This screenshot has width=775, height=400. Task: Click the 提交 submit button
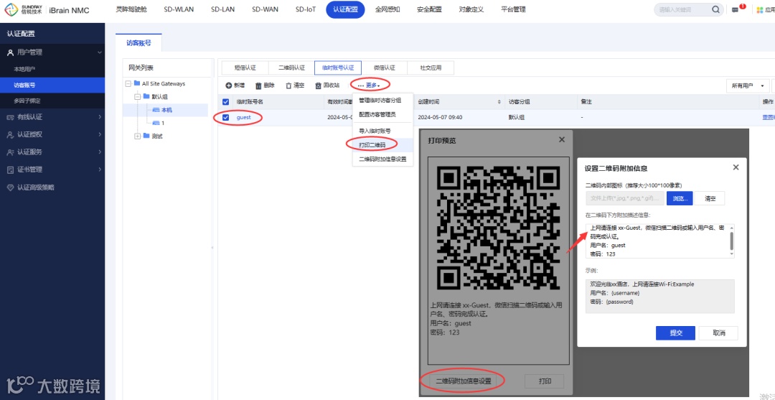click(675, 332)
